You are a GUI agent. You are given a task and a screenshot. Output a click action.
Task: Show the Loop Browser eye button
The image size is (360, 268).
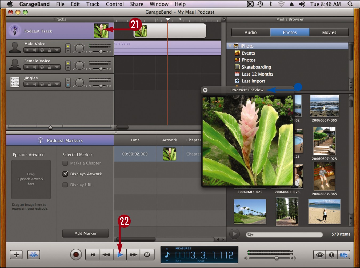pyautogui.click(x=319, y=255)
